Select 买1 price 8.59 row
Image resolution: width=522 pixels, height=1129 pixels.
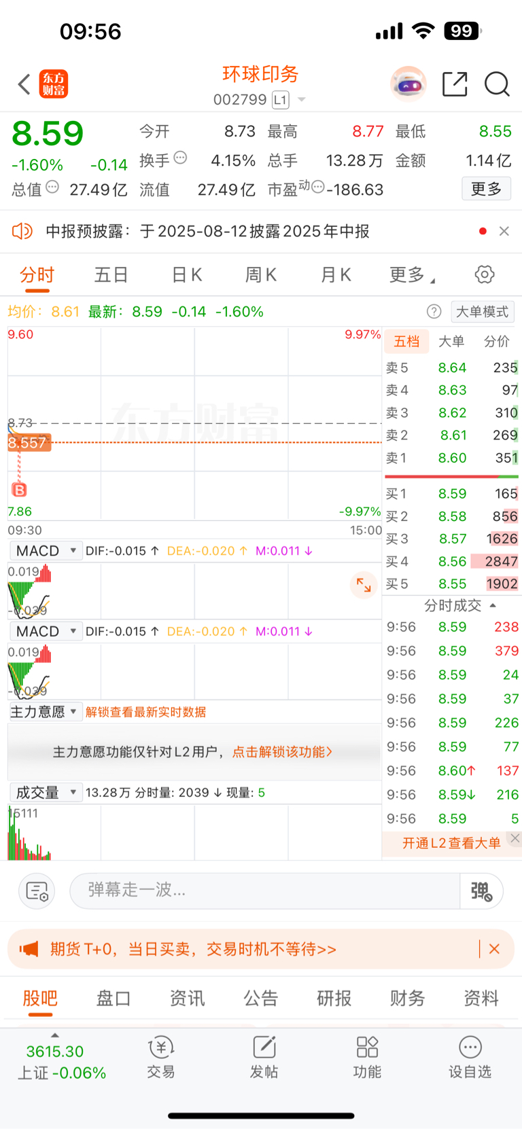[x=452, y=494]
